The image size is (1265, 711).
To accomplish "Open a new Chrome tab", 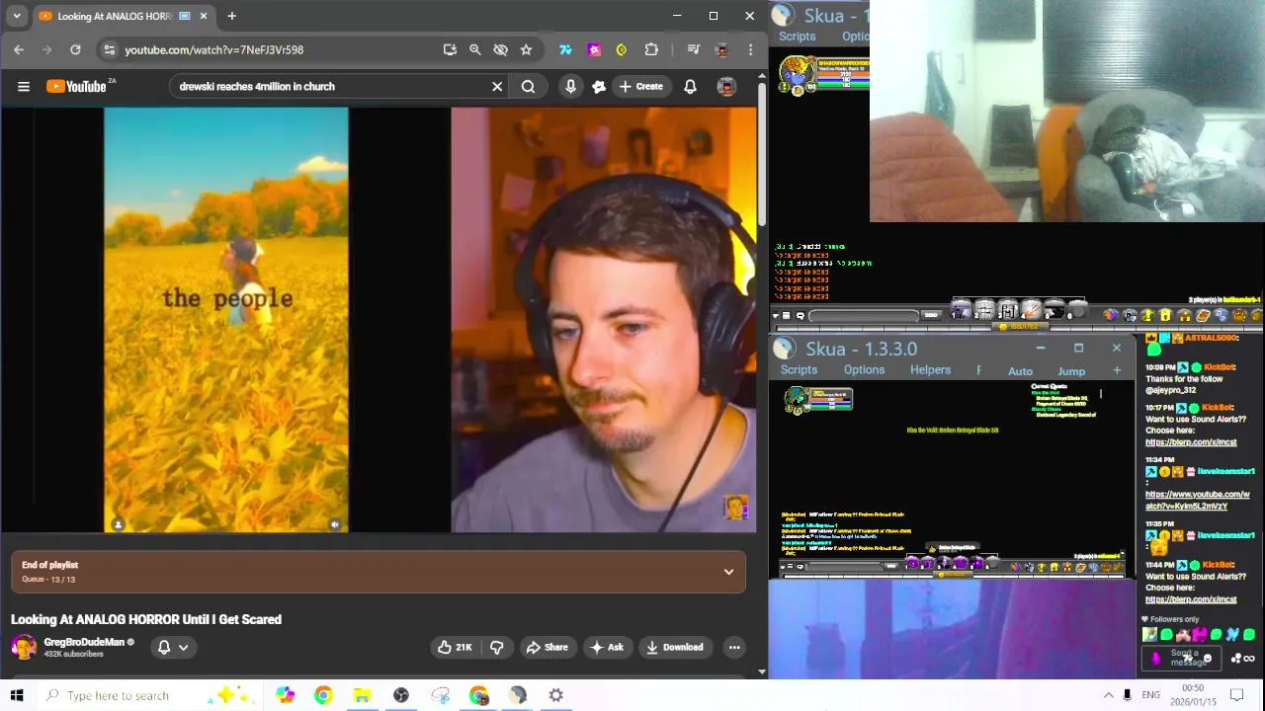I will tap(231, 16).
